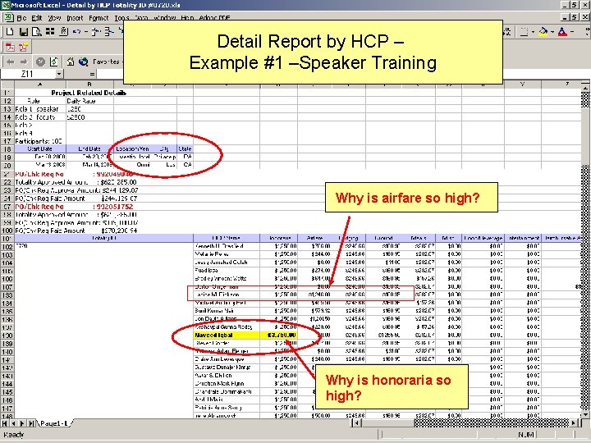Click the next-sheet tab scroll button
Viewport: 591px width, 443px height.
(x=23, y=423)
